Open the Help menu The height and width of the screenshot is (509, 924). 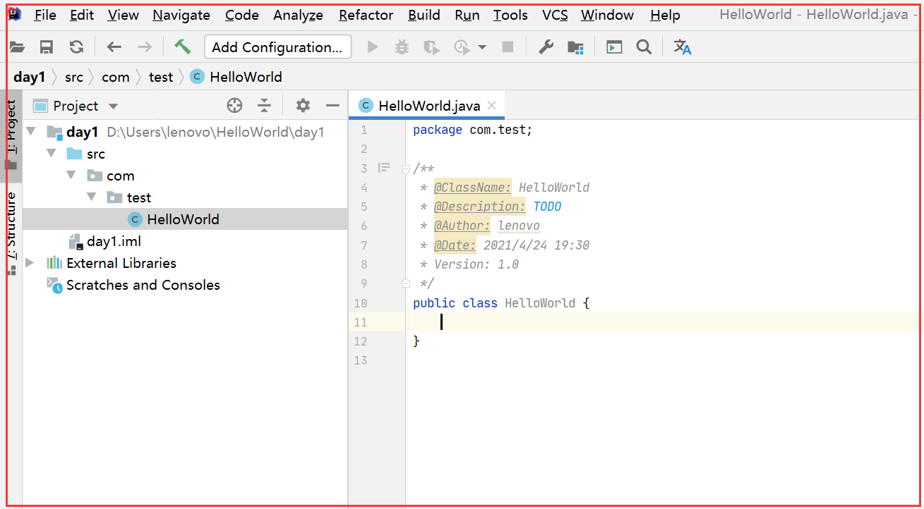point(665,15)
